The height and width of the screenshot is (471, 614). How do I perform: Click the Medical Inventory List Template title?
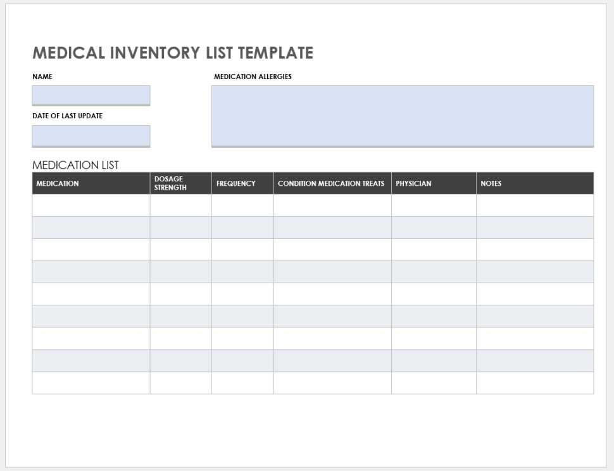(173, 53)
